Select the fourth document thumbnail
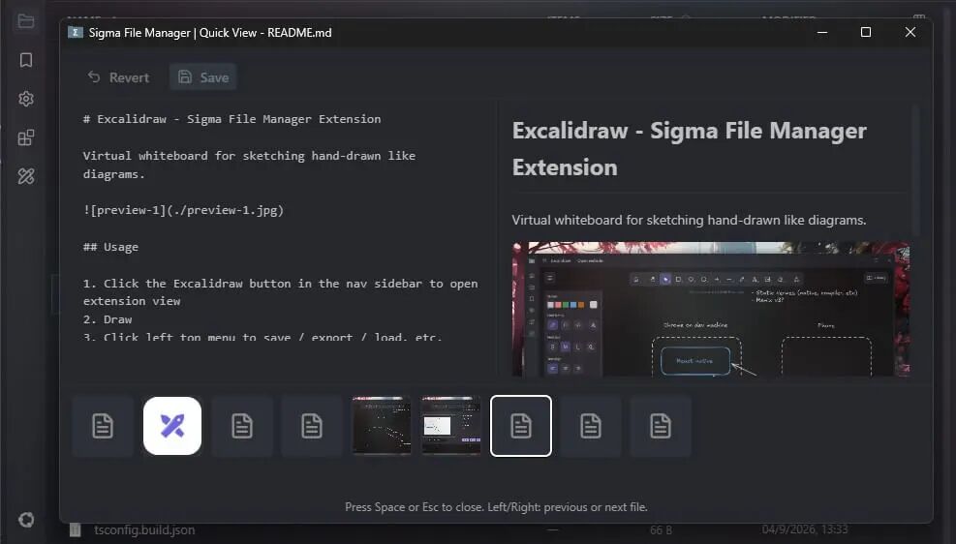This screenshot has width=956, height=544. click(x=312, y=426)
